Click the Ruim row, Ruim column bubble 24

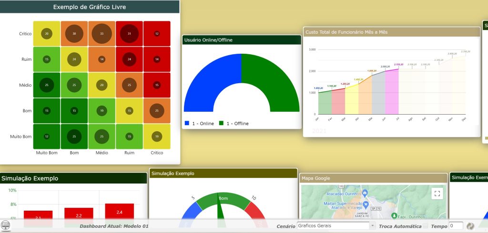coord(129,59)
